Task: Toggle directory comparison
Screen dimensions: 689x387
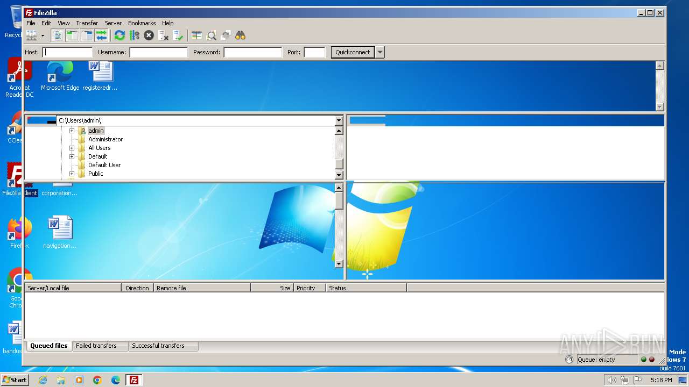Action: pos(211,35)
